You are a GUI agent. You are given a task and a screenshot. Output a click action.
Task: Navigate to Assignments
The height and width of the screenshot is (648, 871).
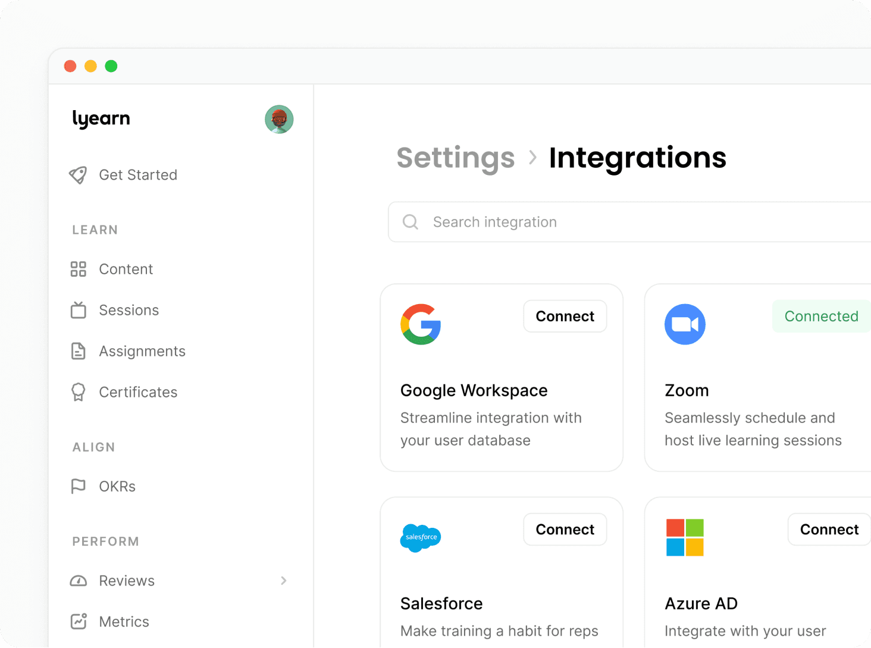coord(142,351)
